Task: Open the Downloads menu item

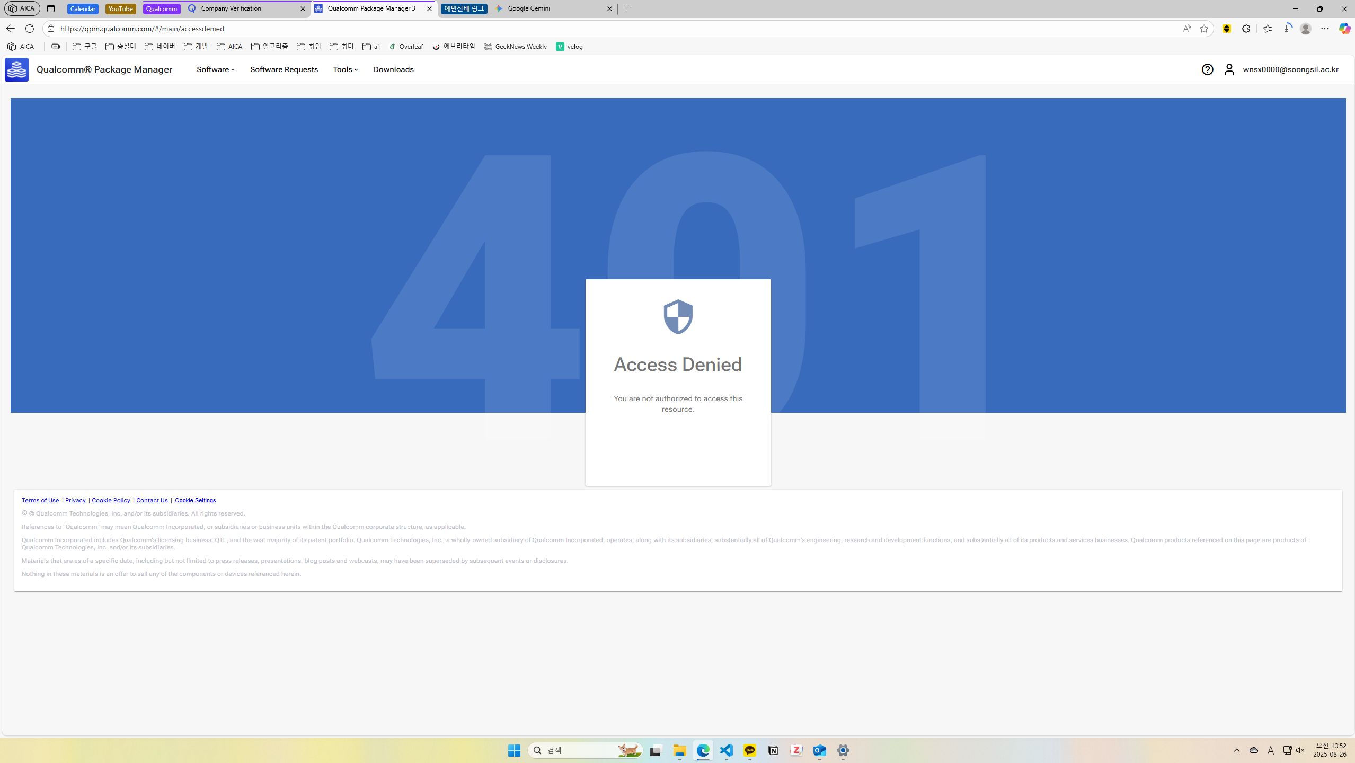Action: (x=393, y=69)
